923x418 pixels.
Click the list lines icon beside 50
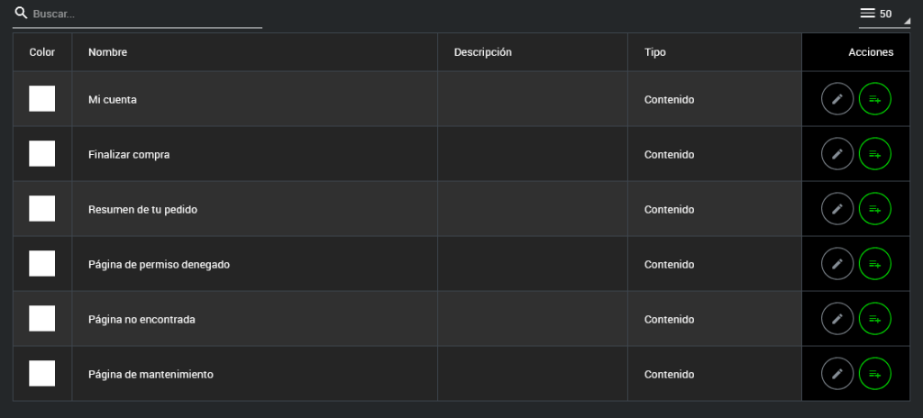click(867, 14)
